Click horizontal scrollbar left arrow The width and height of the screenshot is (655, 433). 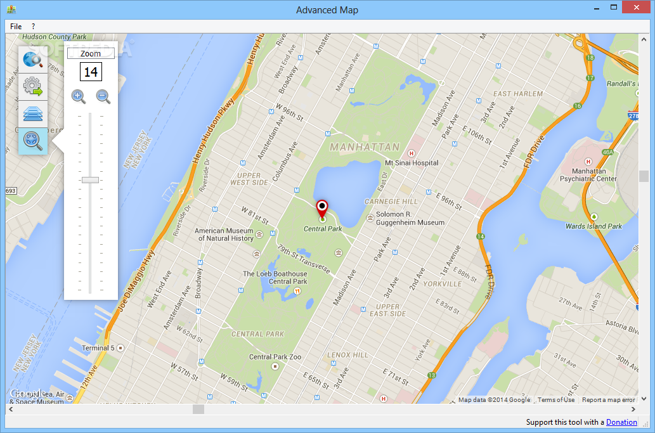[11, 409]
